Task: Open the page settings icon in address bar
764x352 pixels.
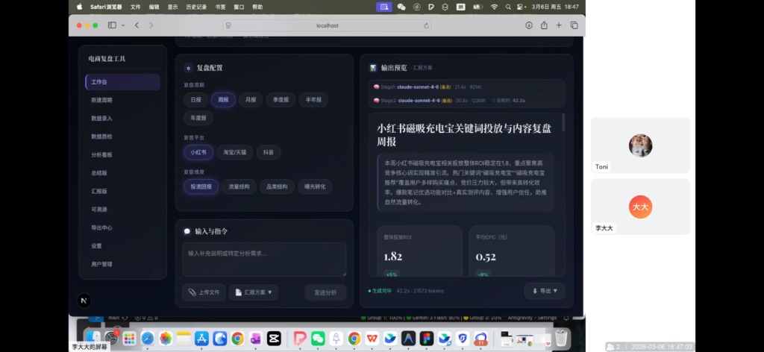Action: (228, 26)
